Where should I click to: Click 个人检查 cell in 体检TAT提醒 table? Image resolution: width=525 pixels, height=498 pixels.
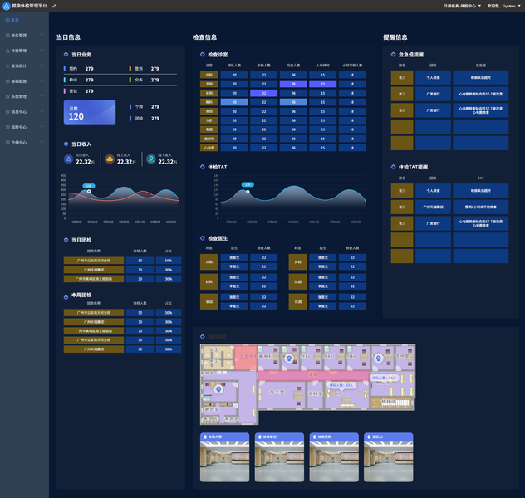pos(433,191)
